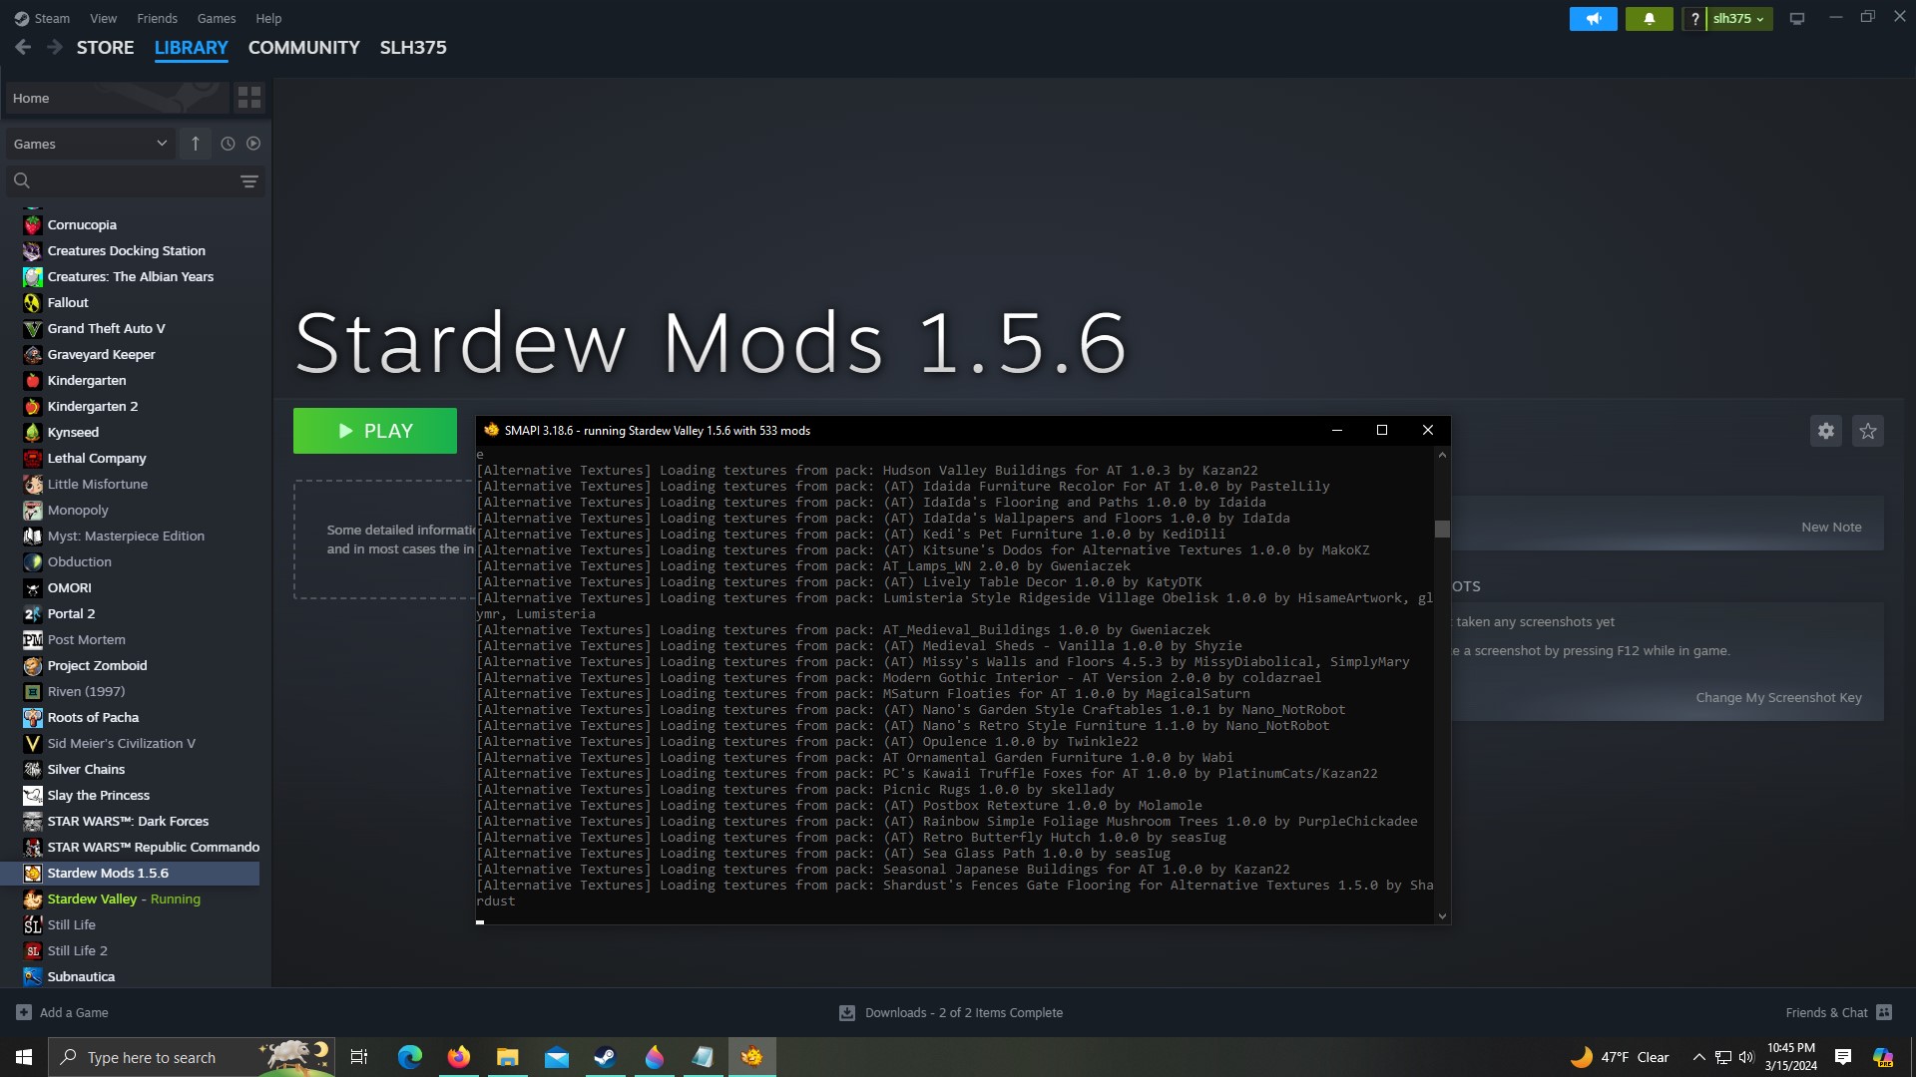Open Steam help question mark
The image size is (1916, 1077).
(1694, 18)
